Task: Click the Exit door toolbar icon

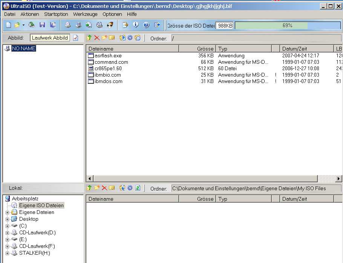Action: [x=157, y=25]
